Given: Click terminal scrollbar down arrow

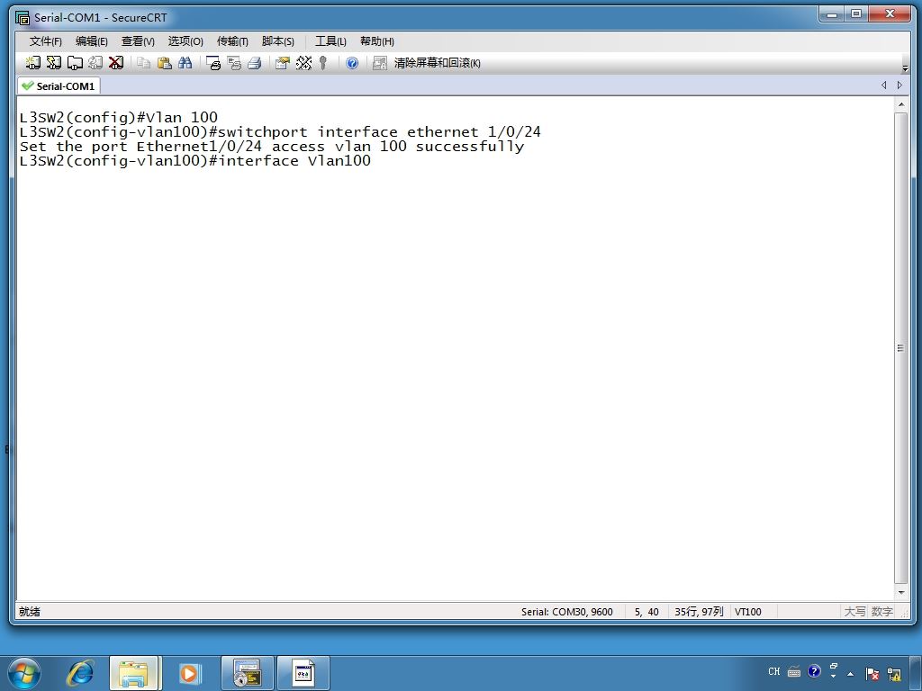Looking at the screenshot, I should [x=900, y=592].
